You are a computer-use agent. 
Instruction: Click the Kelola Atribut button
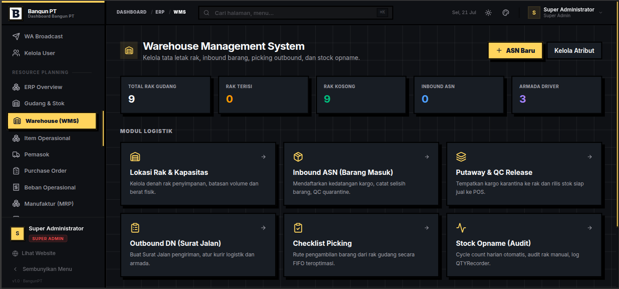(574, 51)
